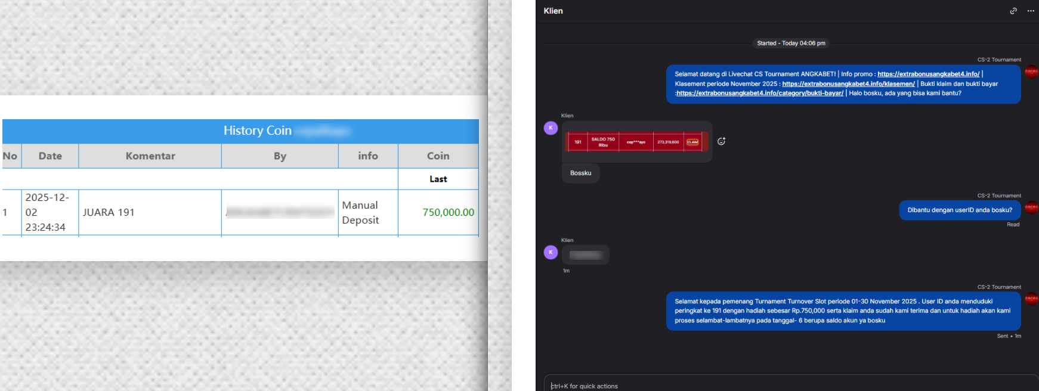Screen dimensions: 1039x391
Task: Click the Coin column header
Action: (x=438, y=156)
